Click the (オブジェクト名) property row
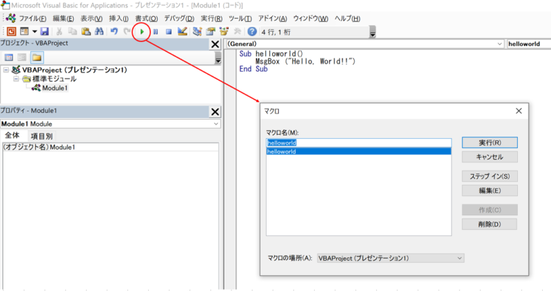Viewport: 551px width, 291px height. point(110,147)
